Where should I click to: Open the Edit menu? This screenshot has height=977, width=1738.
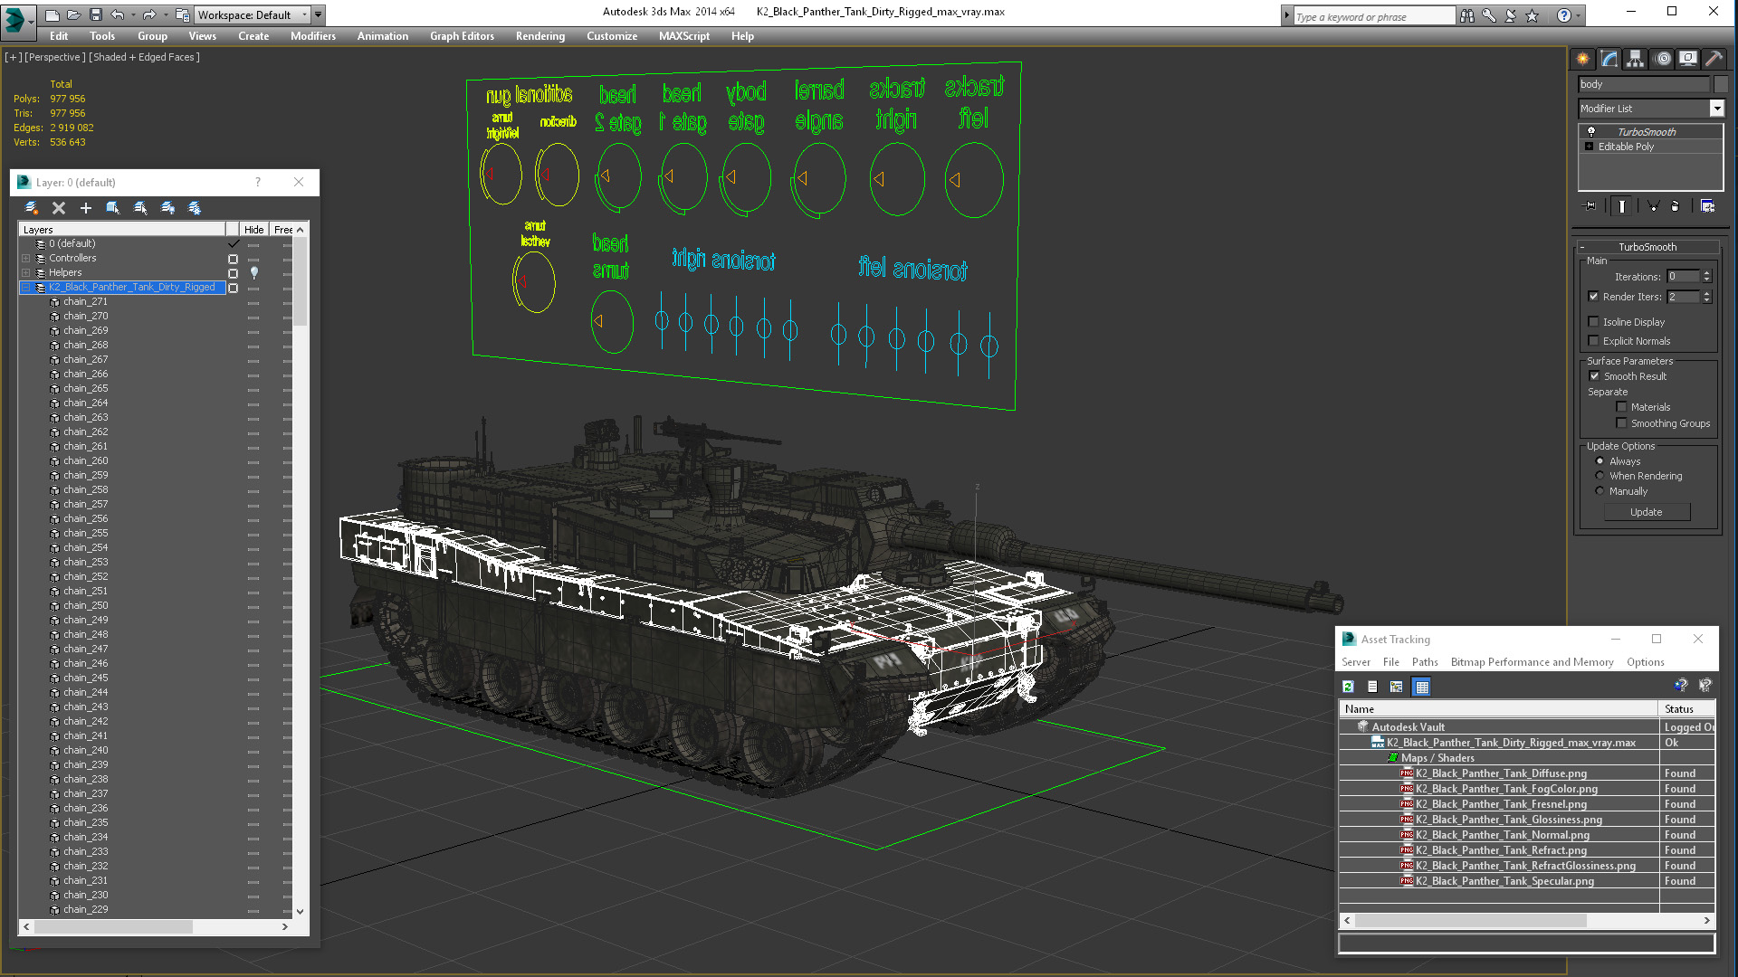[x=59, y=36]
